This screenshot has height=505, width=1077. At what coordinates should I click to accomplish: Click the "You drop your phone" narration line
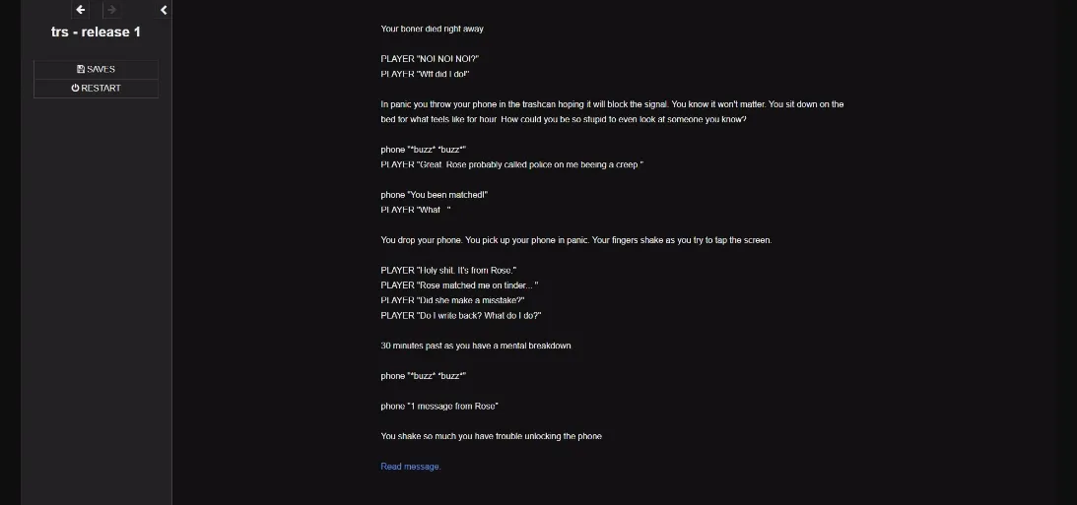tap(575, 240)
